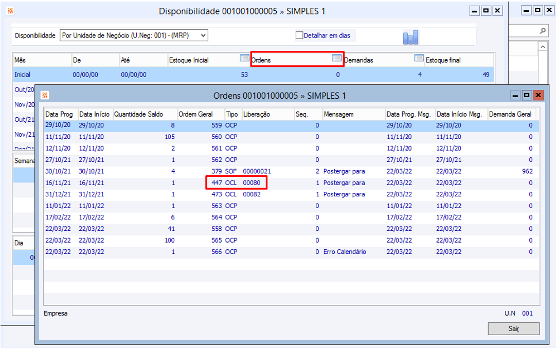Expand the Disponibilidade dropdown
This screenshot has width=556, height=348.
pyautogui.click(x=204, y=35)
